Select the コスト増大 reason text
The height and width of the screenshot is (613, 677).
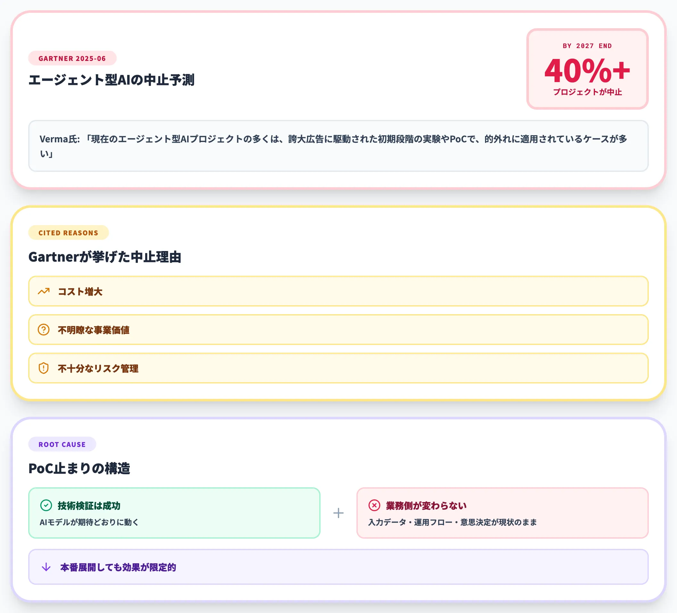pyautogui.click(x=80, y=291)
